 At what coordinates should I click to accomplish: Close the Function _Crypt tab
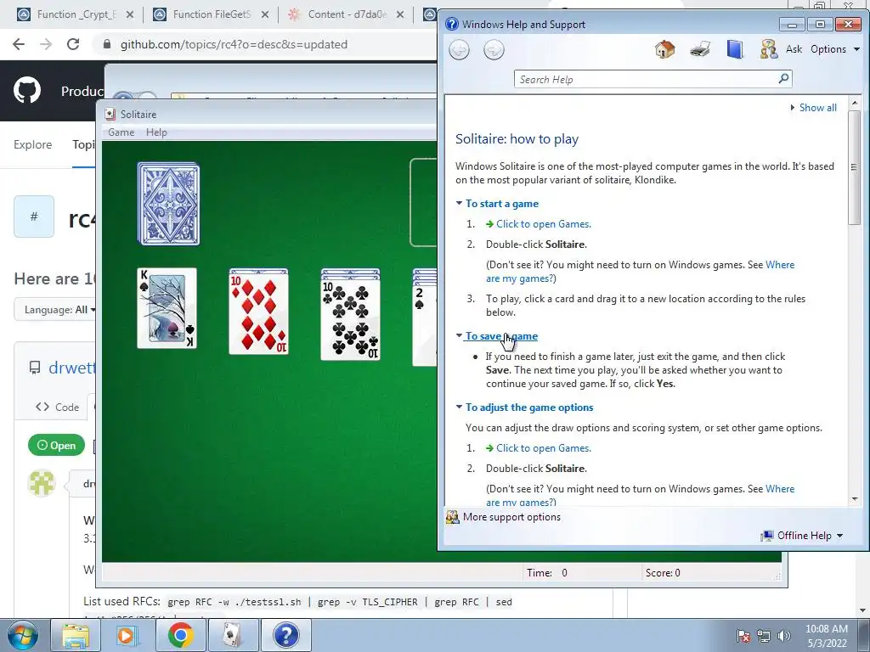129,14
